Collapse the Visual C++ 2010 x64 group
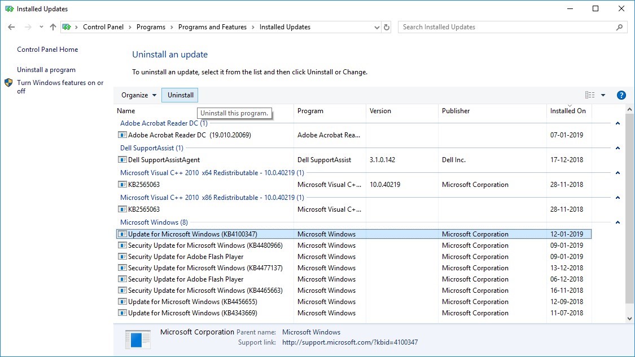The height and width of the screenshot is (357, 635). pos(618,173)
